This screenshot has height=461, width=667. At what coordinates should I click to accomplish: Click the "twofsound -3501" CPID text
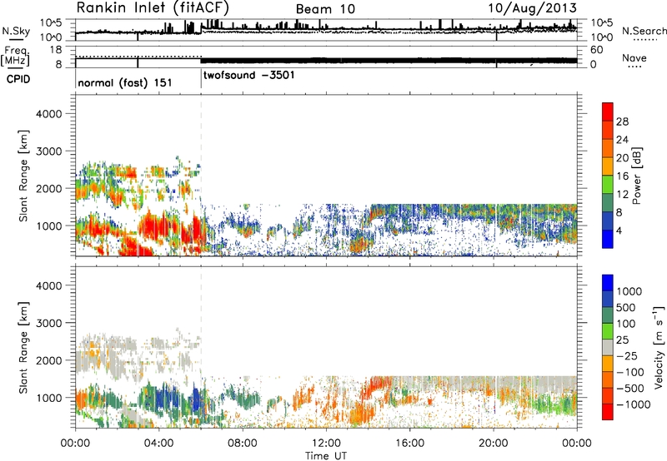248,76
